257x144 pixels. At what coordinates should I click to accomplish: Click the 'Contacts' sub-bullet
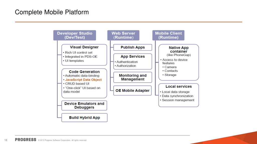[x=170, y=71]
